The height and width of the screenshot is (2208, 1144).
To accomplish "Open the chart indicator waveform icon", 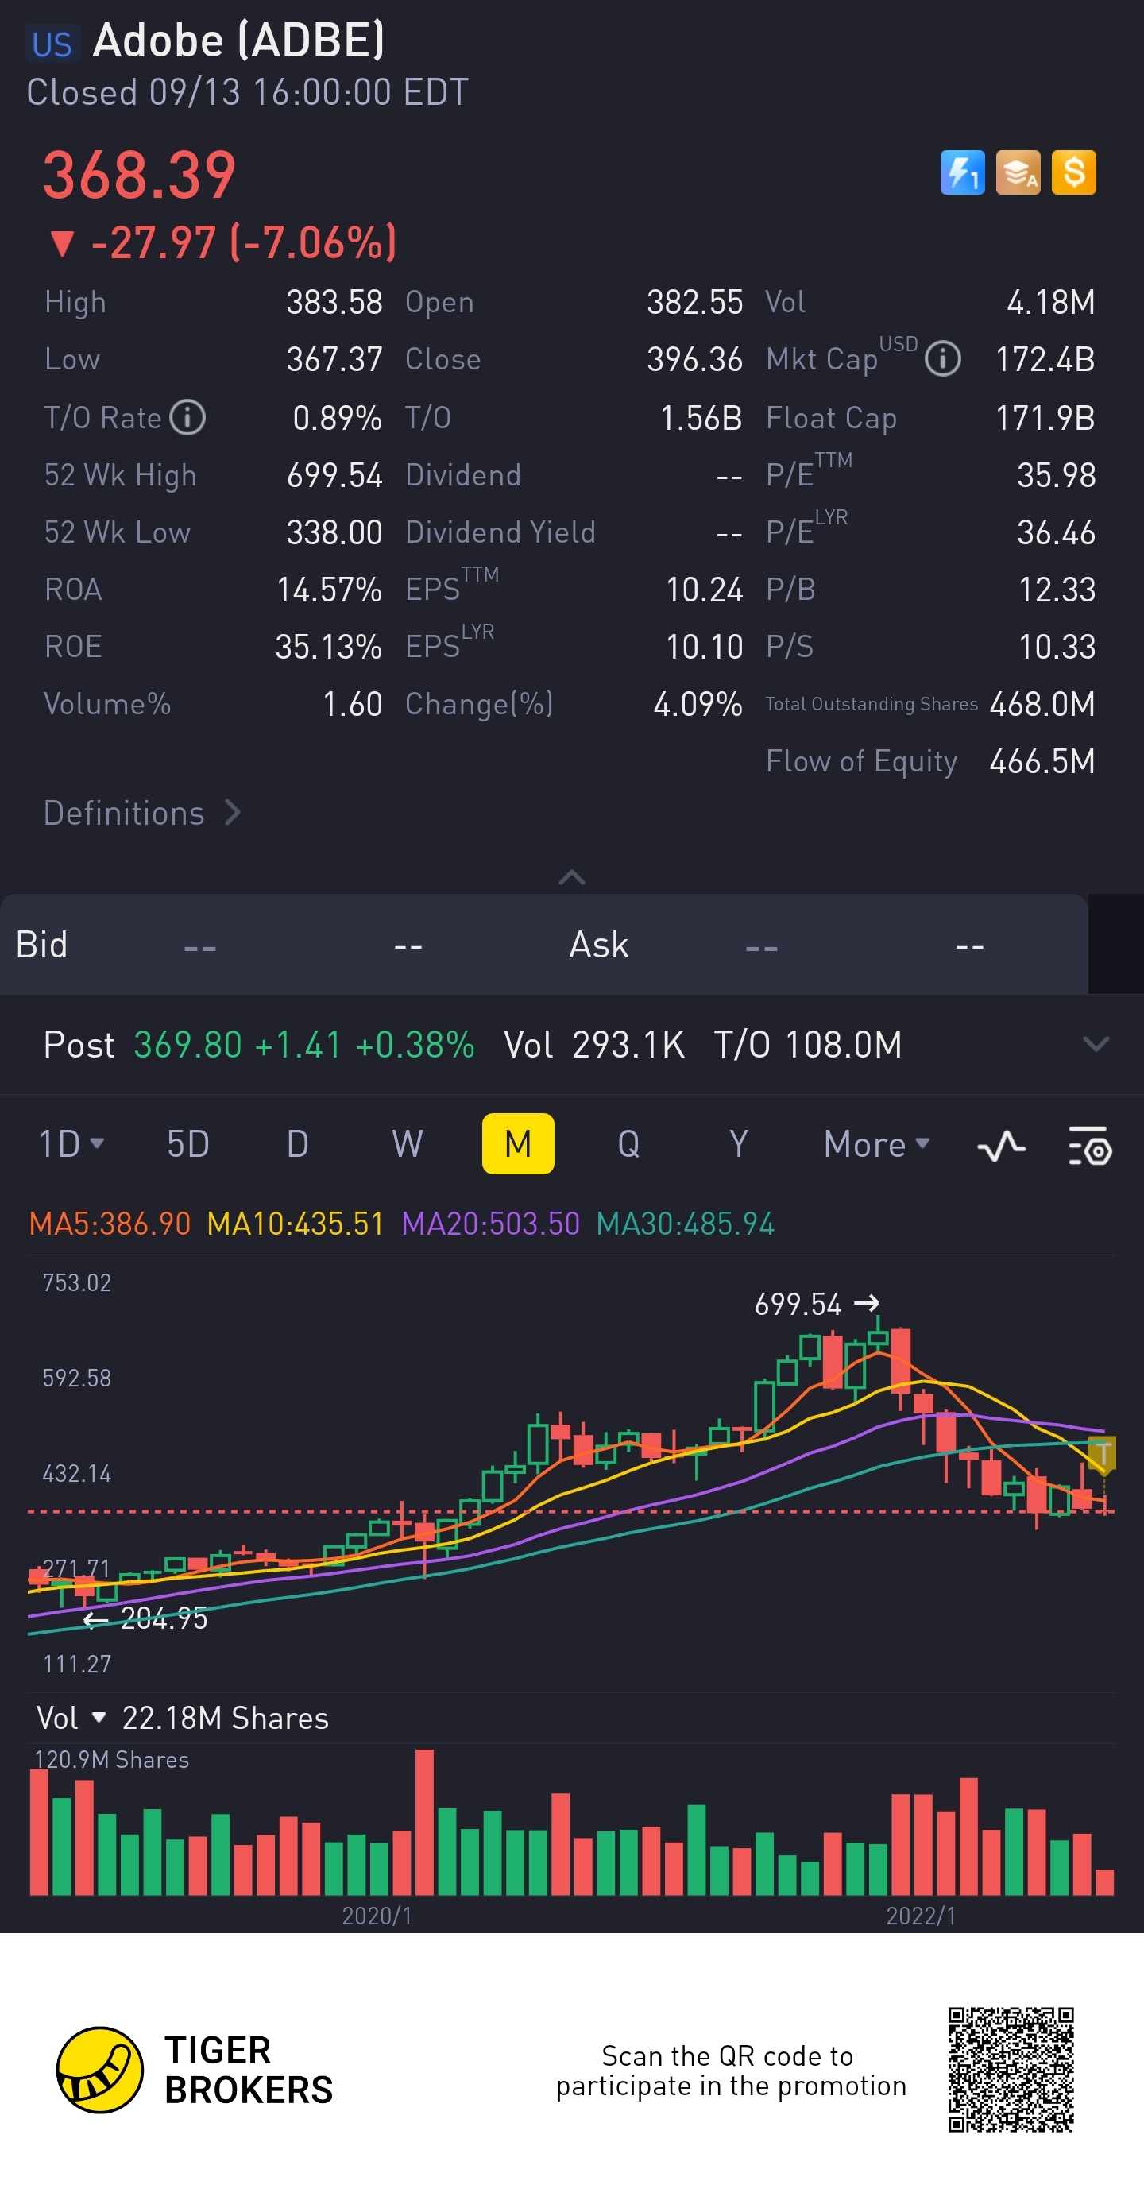I will (x=1001, y=1145).
